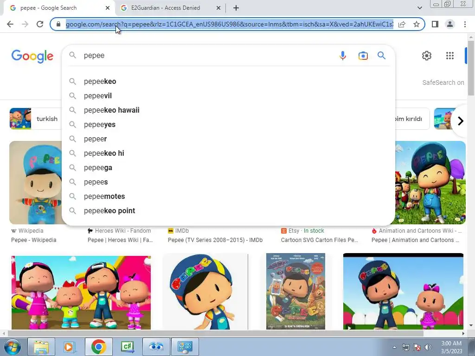Close the E2Guardian - Access Denied tab

218,8
